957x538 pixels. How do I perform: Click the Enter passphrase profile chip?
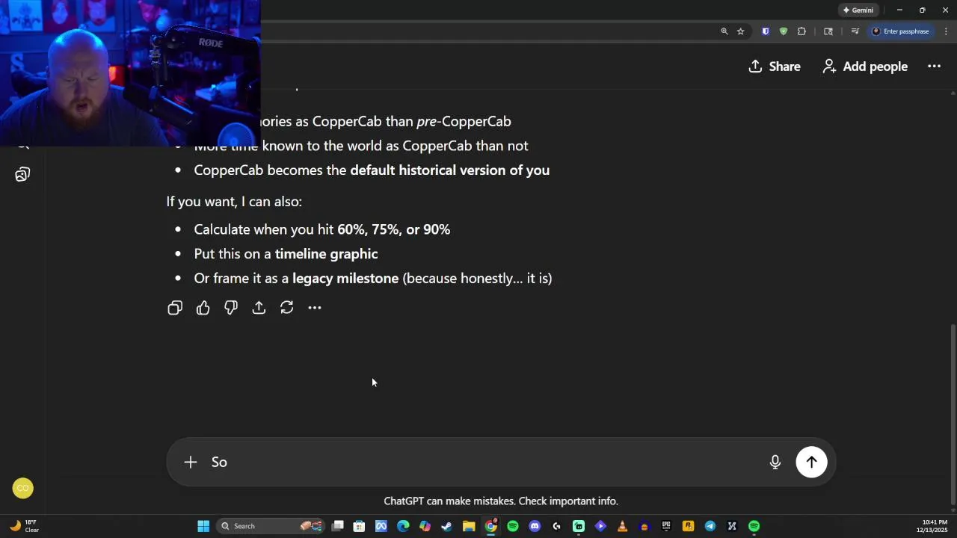[900, 31]
